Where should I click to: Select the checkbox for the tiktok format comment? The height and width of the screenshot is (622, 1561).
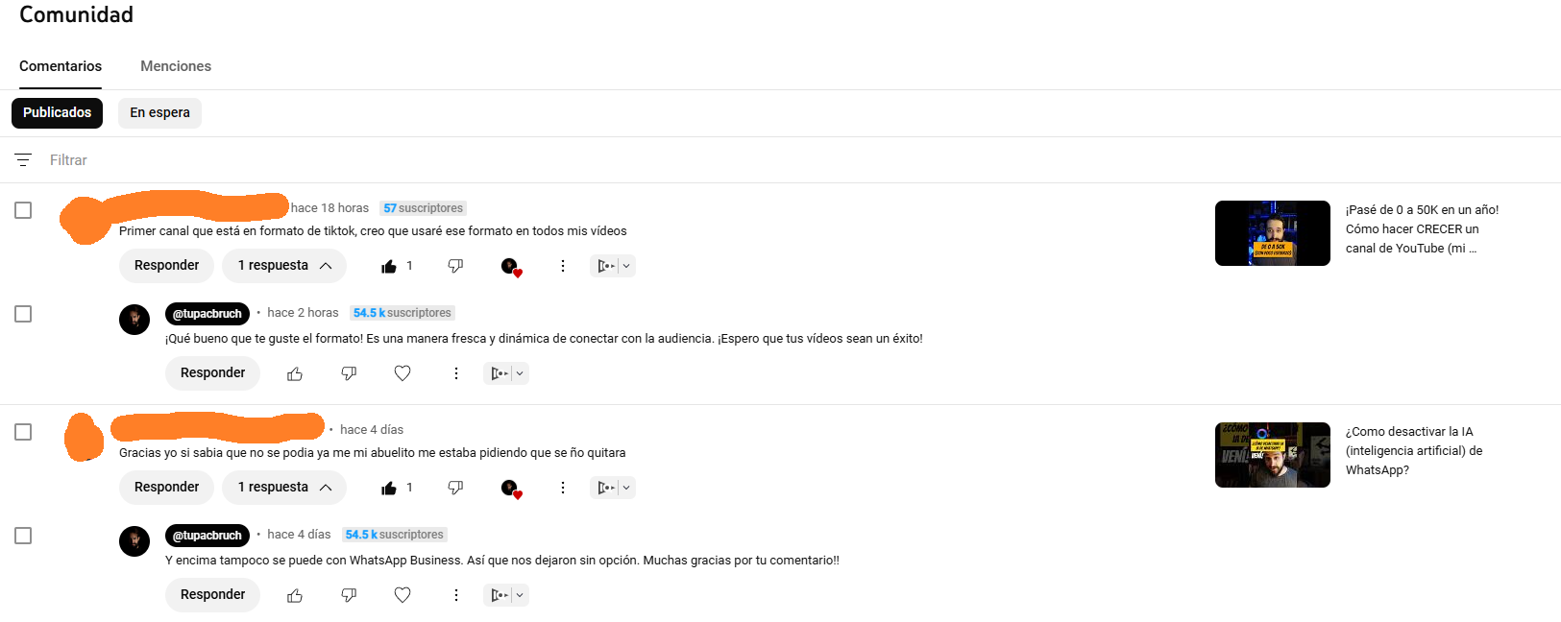coord(23,210)
